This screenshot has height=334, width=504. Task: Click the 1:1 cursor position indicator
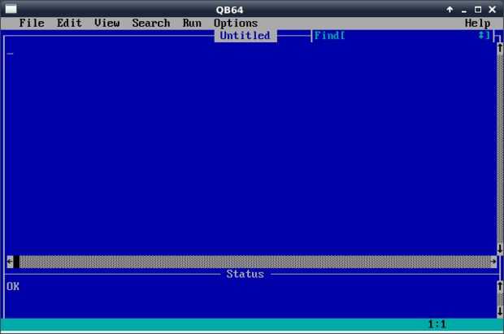[437, 323]
